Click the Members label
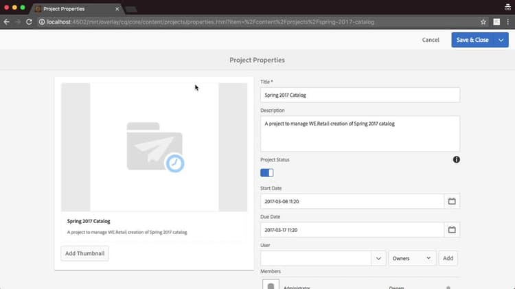Viewport: 515px width, 289px height. (x=271, y=271)
